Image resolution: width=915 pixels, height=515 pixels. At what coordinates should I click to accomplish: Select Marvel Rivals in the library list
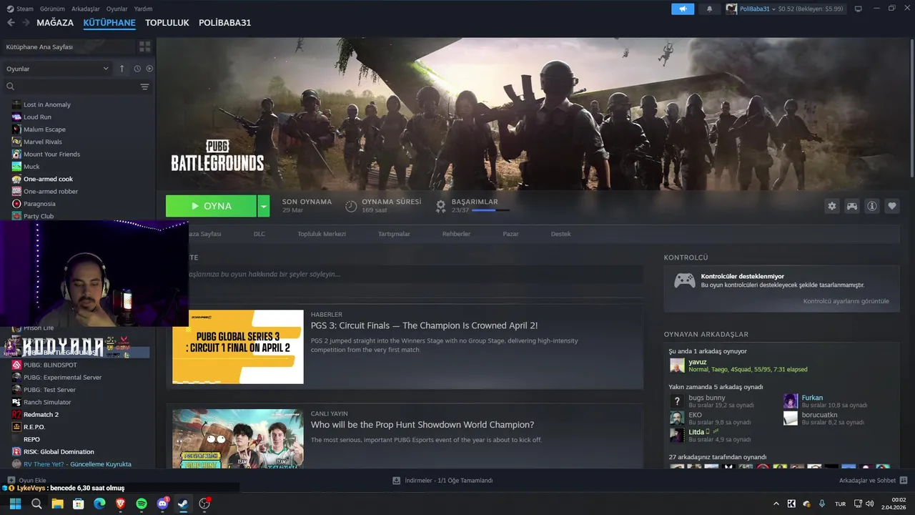(43, 142)
